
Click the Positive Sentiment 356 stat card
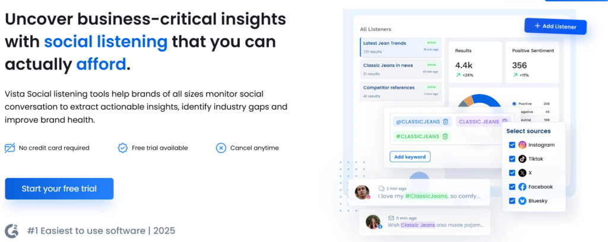point(533,62)
